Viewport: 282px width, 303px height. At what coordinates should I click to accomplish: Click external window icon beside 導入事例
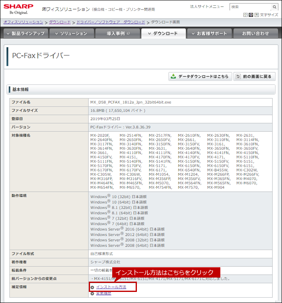[x=128, y=33]
